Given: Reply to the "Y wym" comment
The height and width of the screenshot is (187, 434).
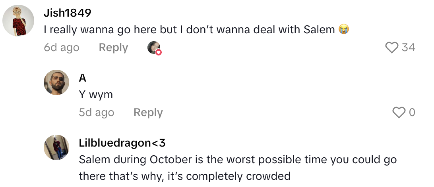Looking at the screenshot, I should point(148,113).
